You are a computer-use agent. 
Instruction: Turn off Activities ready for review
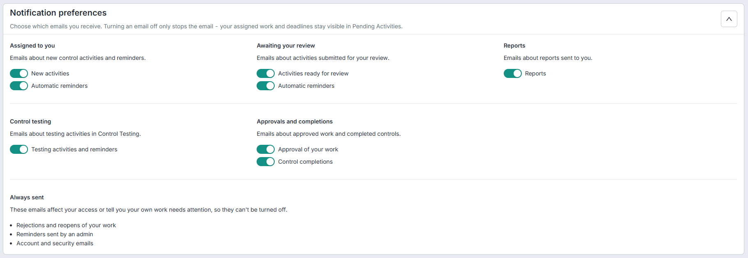click(x=266, y=73)
